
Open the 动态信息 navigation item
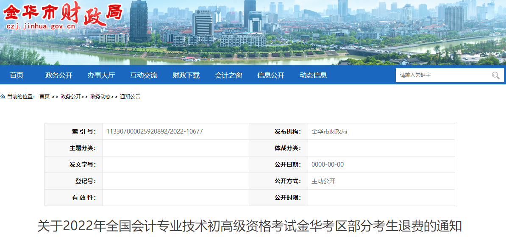(x=313, y=75)
